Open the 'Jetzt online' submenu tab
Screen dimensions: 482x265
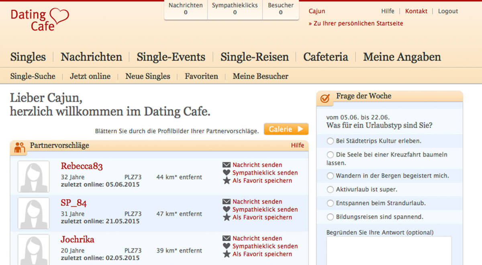click(x=90, y=76)
